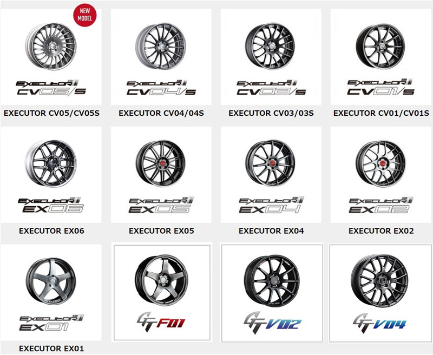Click the EXECUTOR CV05/CV05S text link
433x355 pixels.
[x=51, y=113]
